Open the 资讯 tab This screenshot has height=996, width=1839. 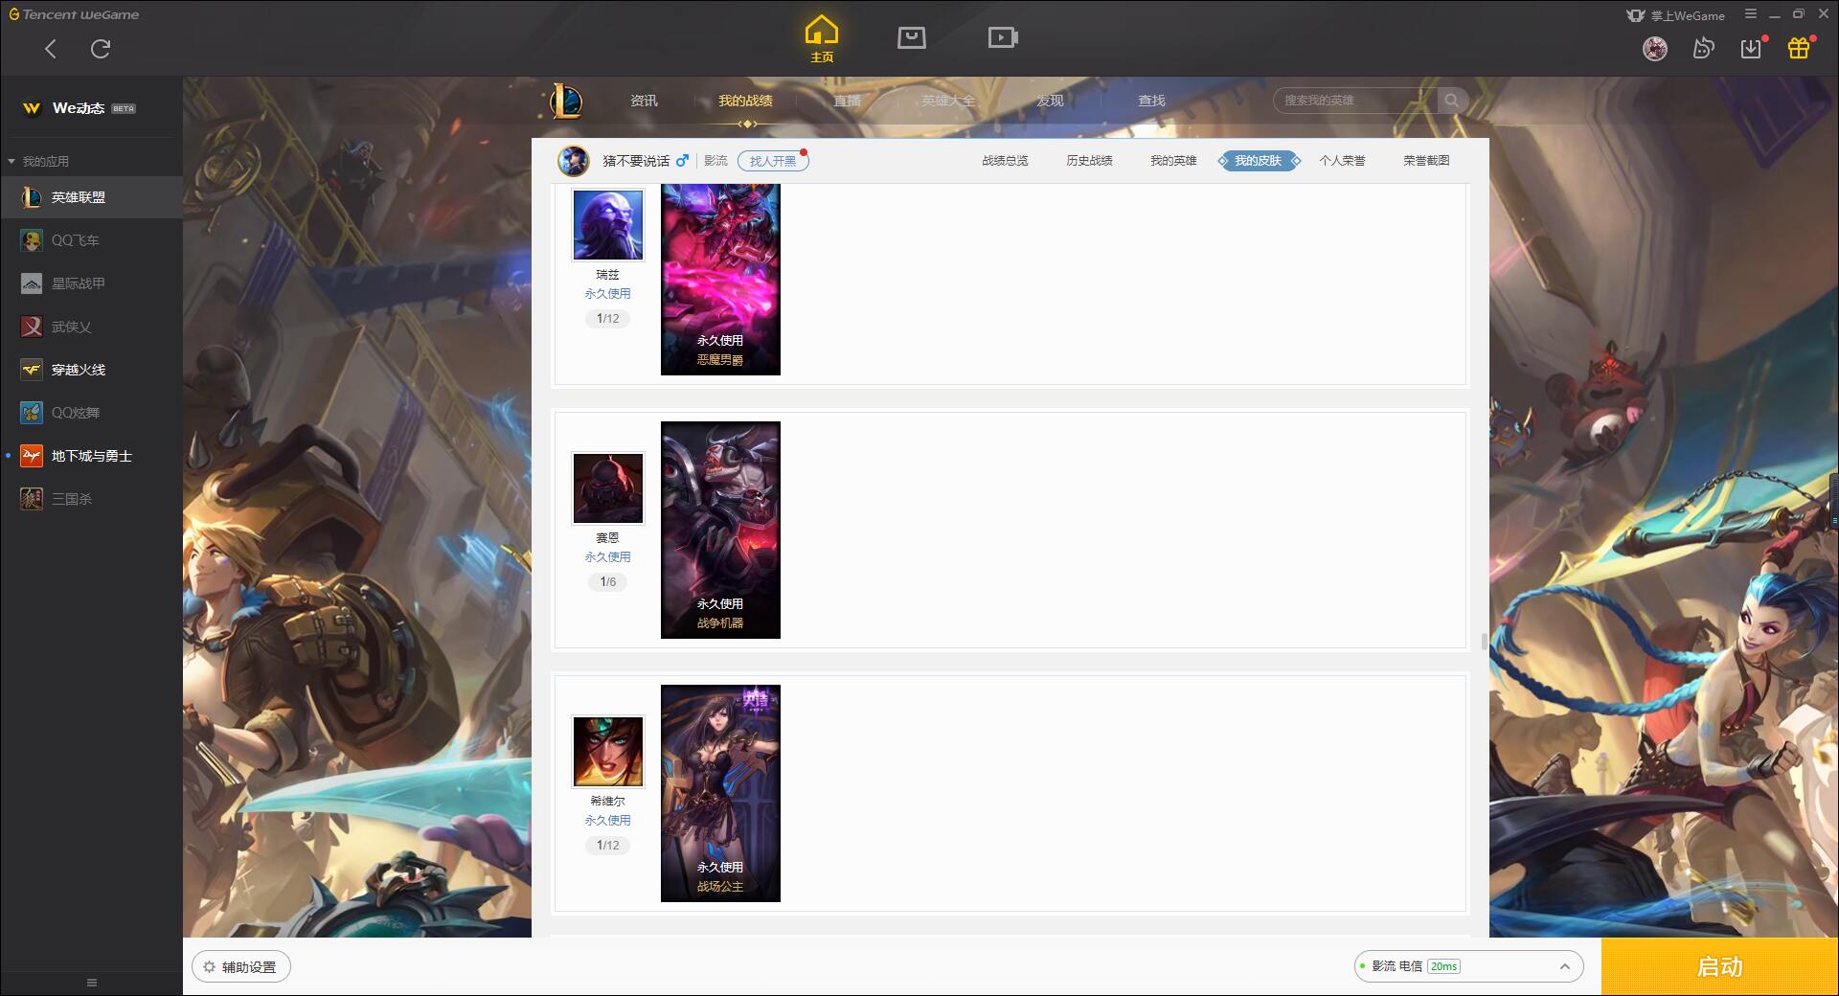tap(644, 101)
